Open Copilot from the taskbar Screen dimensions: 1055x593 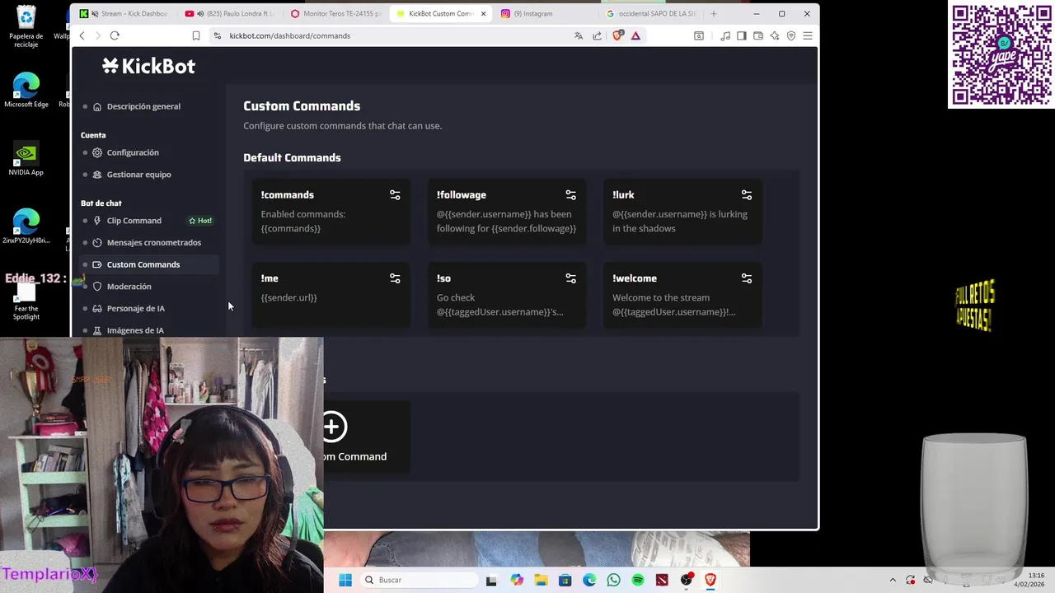517,580
